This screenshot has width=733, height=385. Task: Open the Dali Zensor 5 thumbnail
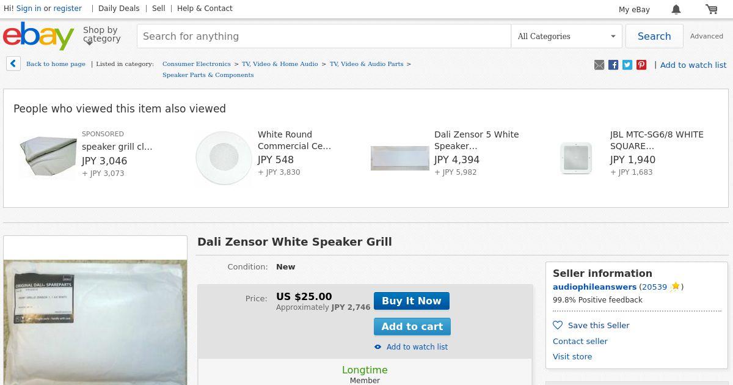400,158
